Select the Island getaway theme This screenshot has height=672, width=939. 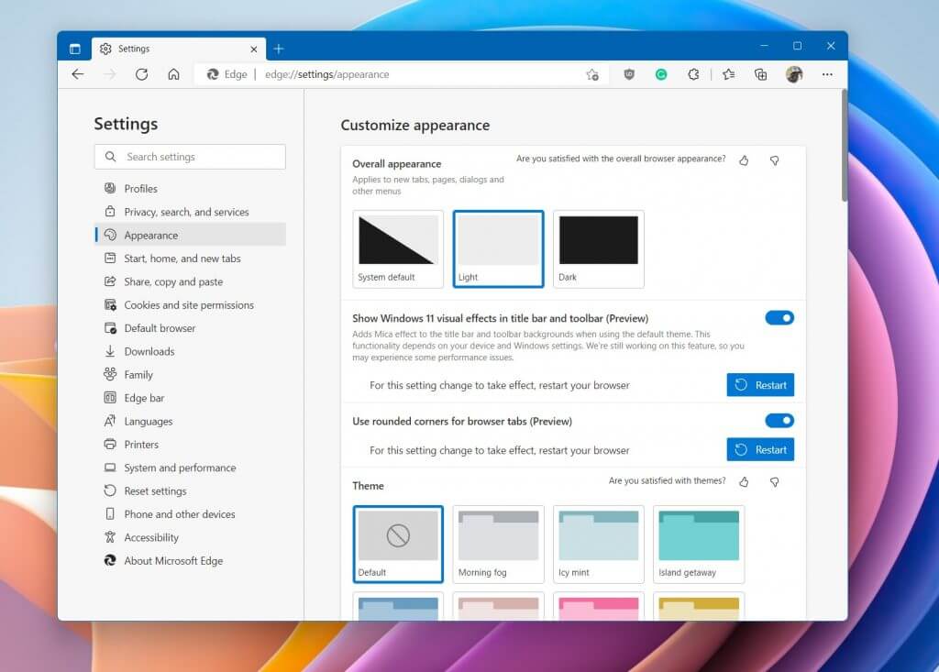(699, 545)
